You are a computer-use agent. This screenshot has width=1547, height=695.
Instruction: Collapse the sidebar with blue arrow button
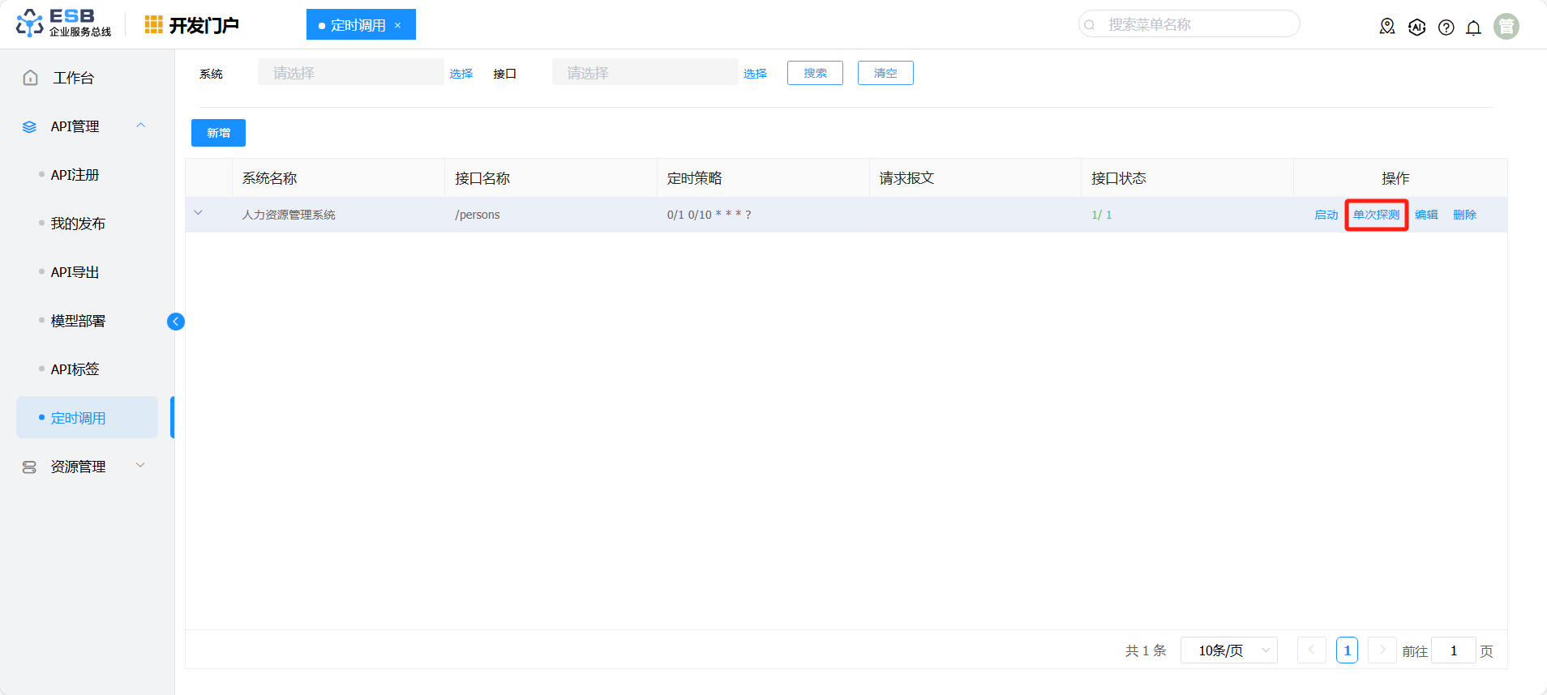(176, 322)
